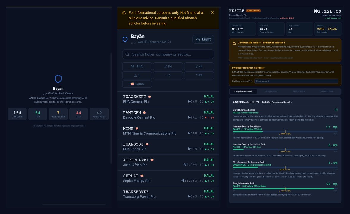Click the Dividend received amount field

296,81
